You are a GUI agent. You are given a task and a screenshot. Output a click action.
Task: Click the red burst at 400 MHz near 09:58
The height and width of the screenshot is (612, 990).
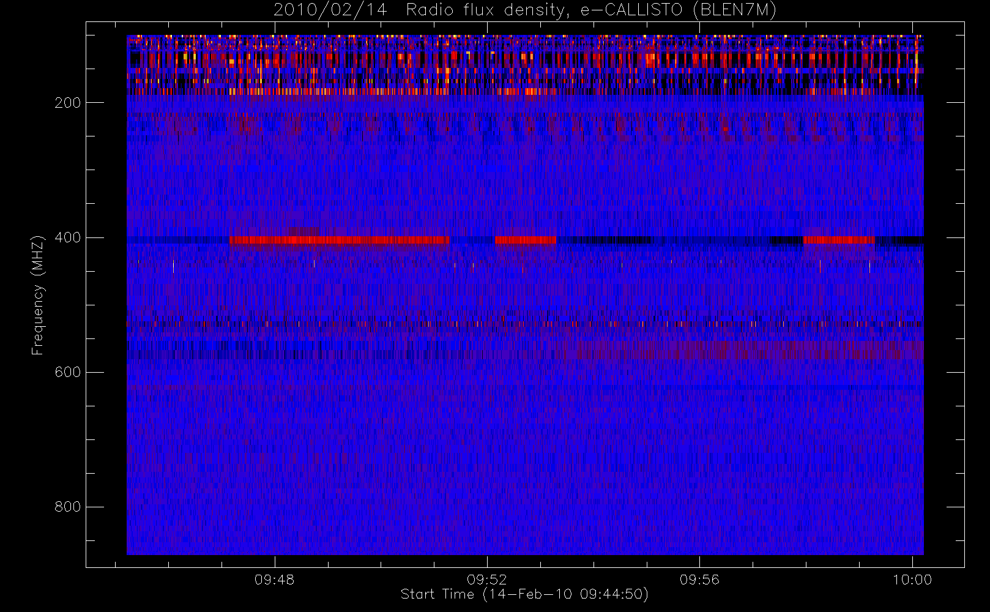839,240
